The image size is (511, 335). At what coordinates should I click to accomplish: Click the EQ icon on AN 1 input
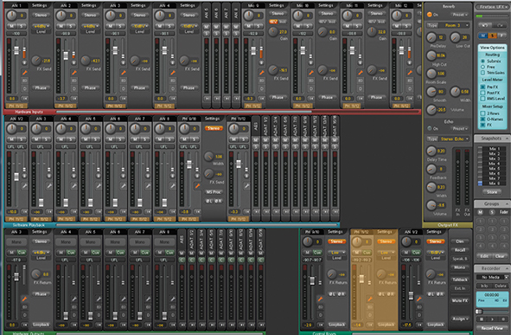[x=24, y=81]
